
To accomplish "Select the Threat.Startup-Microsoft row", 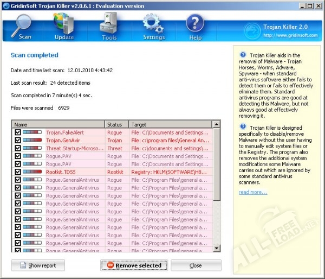I will (76, 148).
